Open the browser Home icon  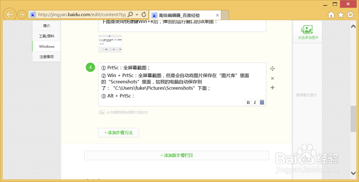pos(331,15)
